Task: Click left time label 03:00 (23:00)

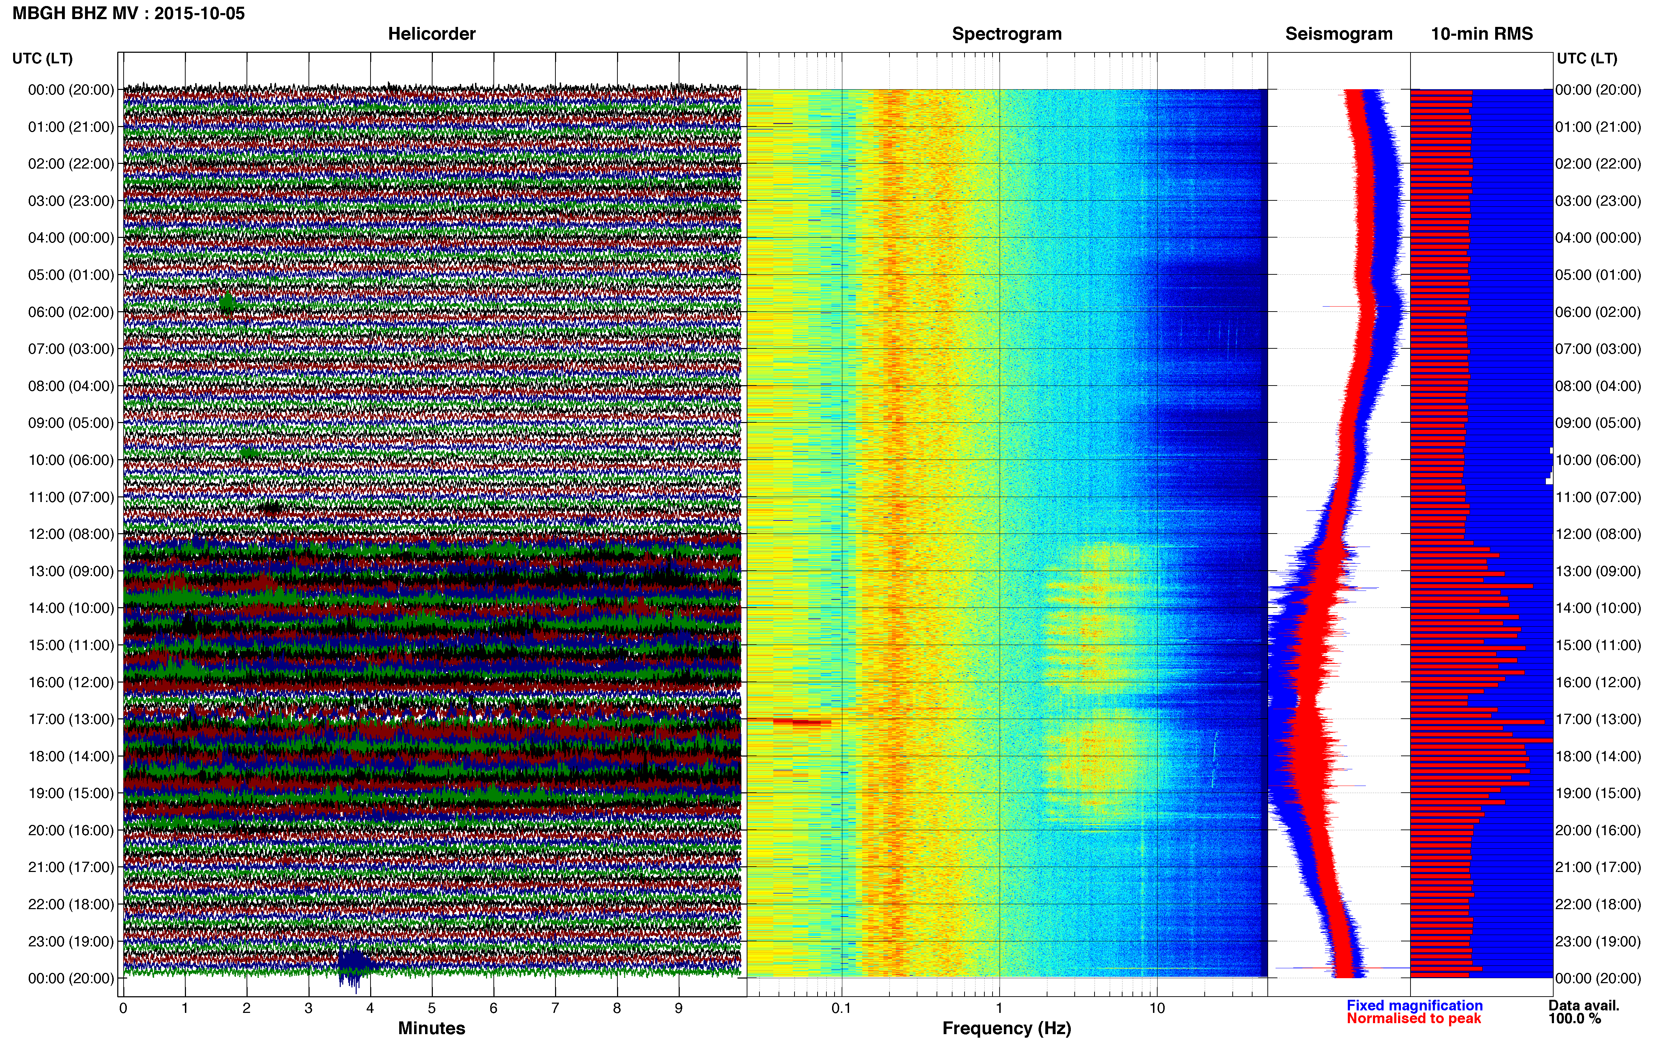Action: coord(71,201)
